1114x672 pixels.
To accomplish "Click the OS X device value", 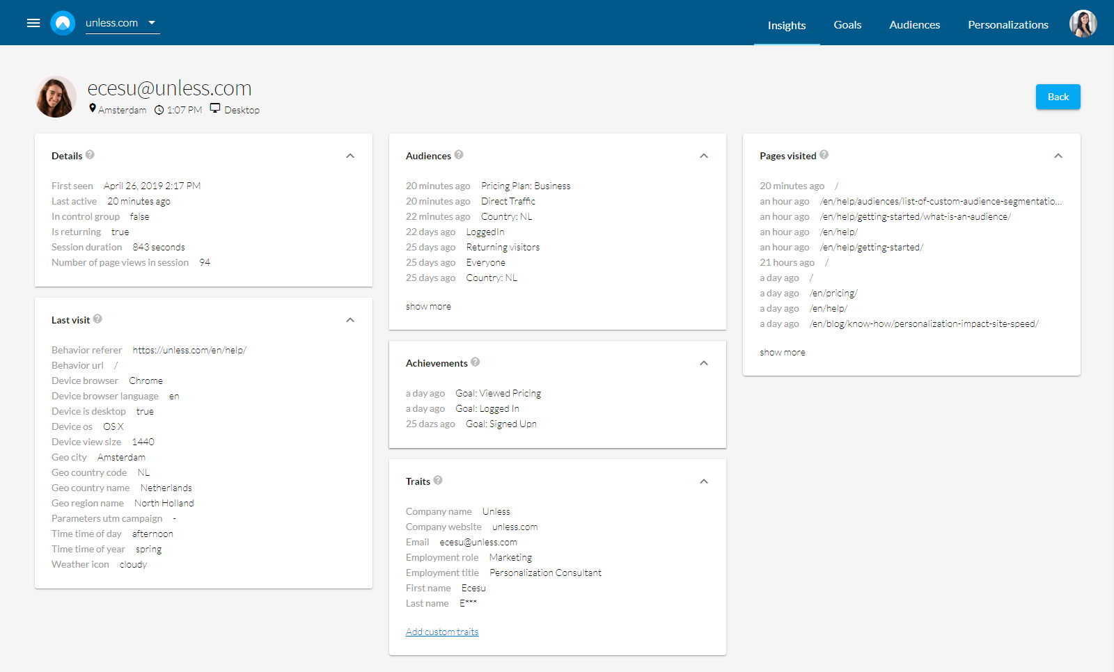I will [x=113, y=426].
